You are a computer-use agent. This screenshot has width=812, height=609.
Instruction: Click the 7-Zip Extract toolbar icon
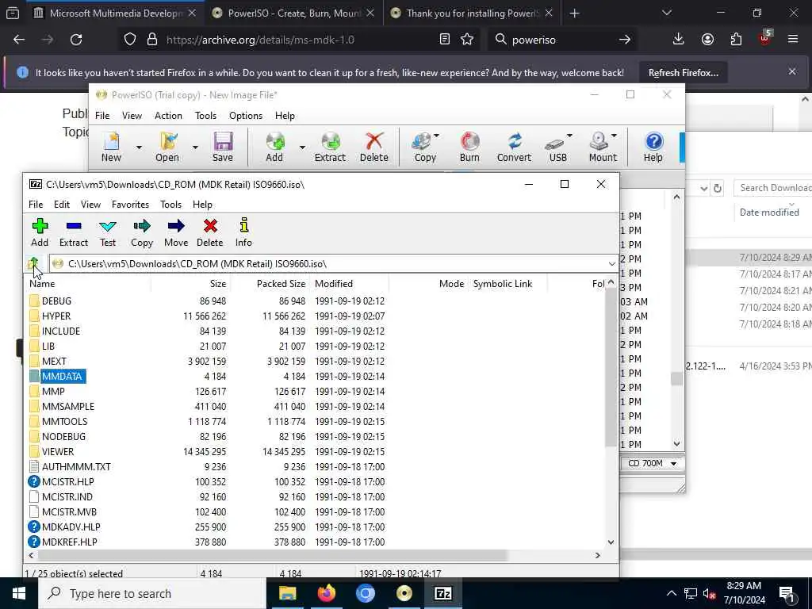[x=74, y=232]
